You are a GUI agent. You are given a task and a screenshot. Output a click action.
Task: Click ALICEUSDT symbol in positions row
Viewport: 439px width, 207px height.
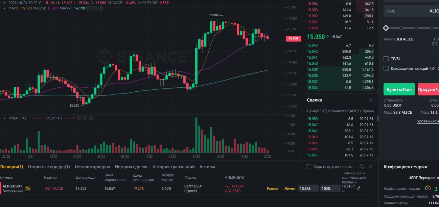pos(13,186)
